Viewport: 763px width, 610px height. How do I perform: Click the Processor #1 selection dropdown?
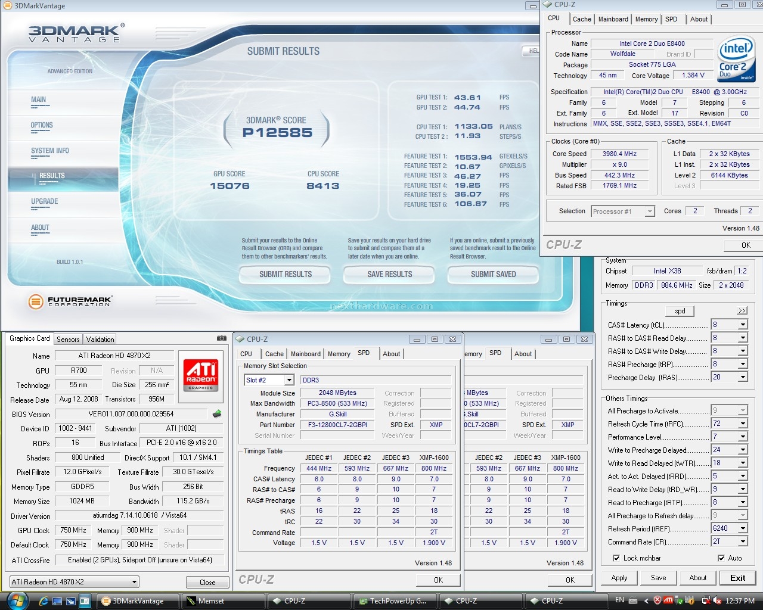[x=623, y=211]
